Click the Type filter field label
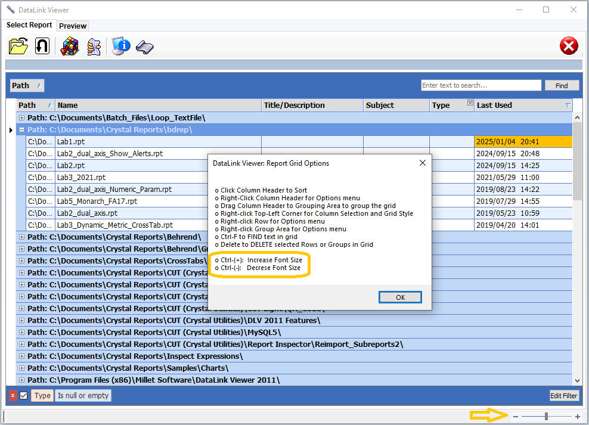This screenshot has width=589, height=425. (x=42, y=396)
